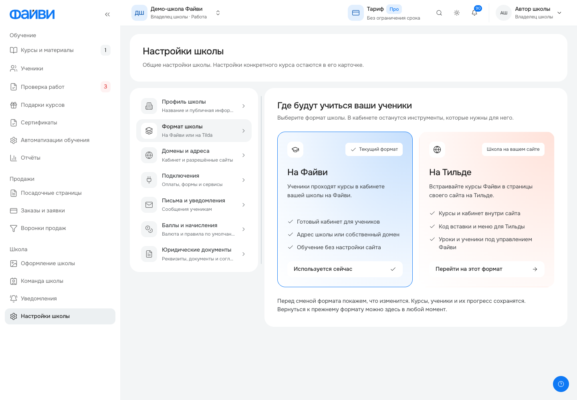The height and width of the screenshot is (400, 577).
Task: Open Проверка работ menu item
Action: point(60,87)
